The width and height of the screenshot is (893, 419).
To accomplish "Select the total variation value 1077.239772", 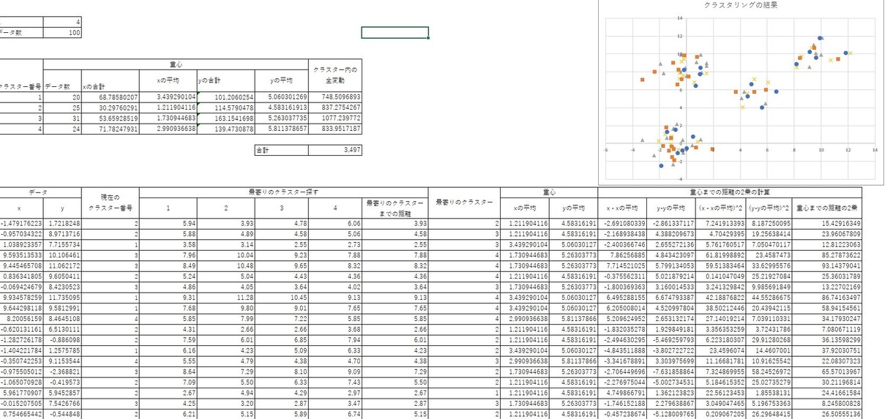I will point(335,118).
